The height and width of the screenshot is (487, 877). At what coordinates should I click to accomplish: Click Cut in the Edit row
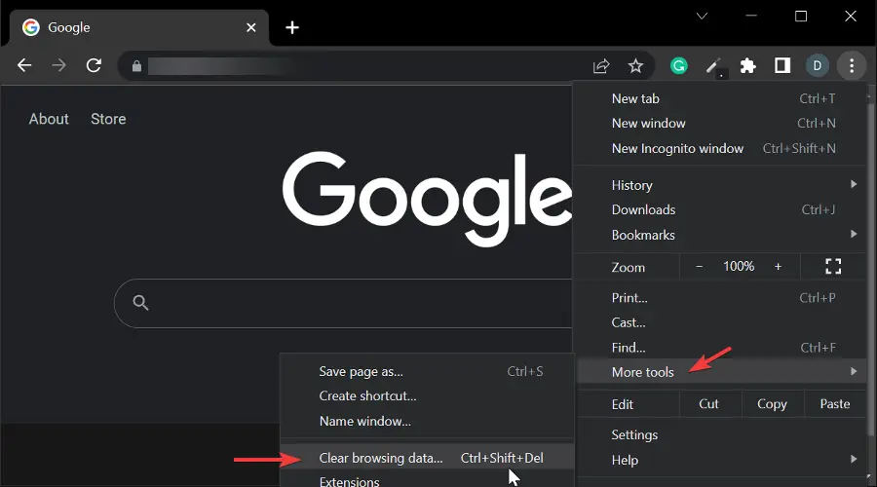pyautogui.click(x=708, y=403)
